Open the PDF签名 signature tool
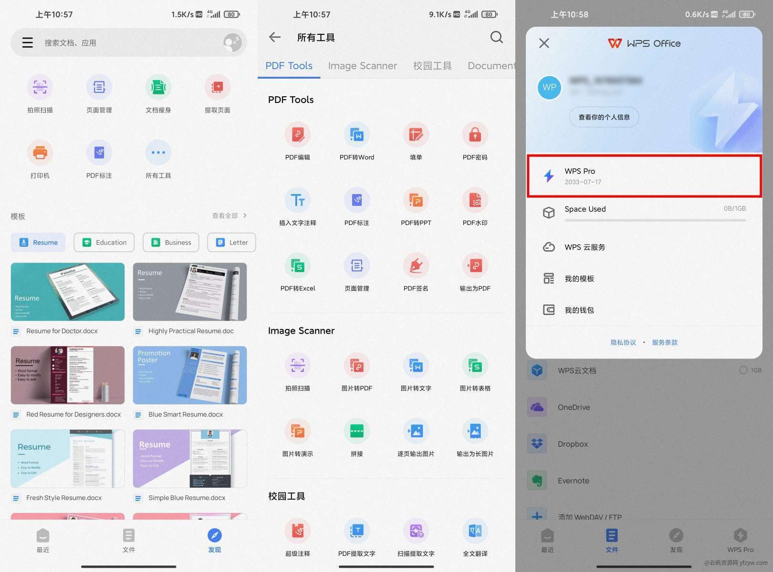 416,272
